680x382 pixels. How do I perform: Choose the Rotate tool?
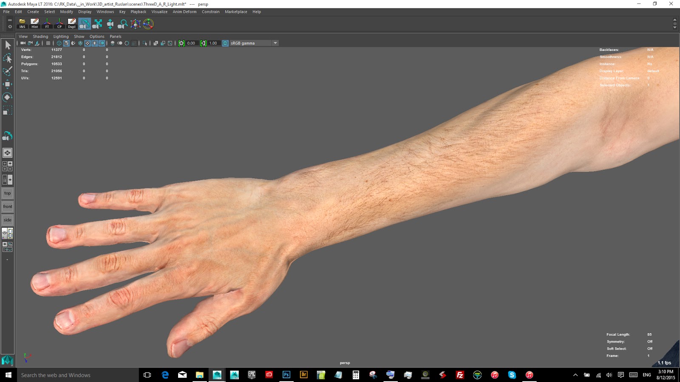click(x=8, y=98)
